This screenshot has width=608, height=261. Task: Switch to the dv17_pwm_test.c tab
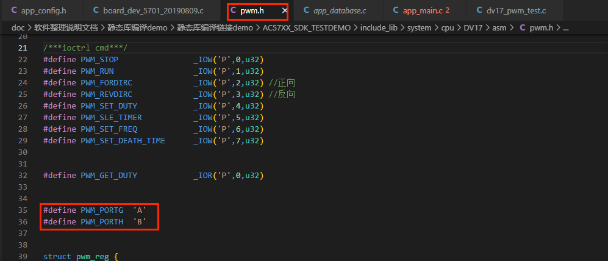pos(515,10)
